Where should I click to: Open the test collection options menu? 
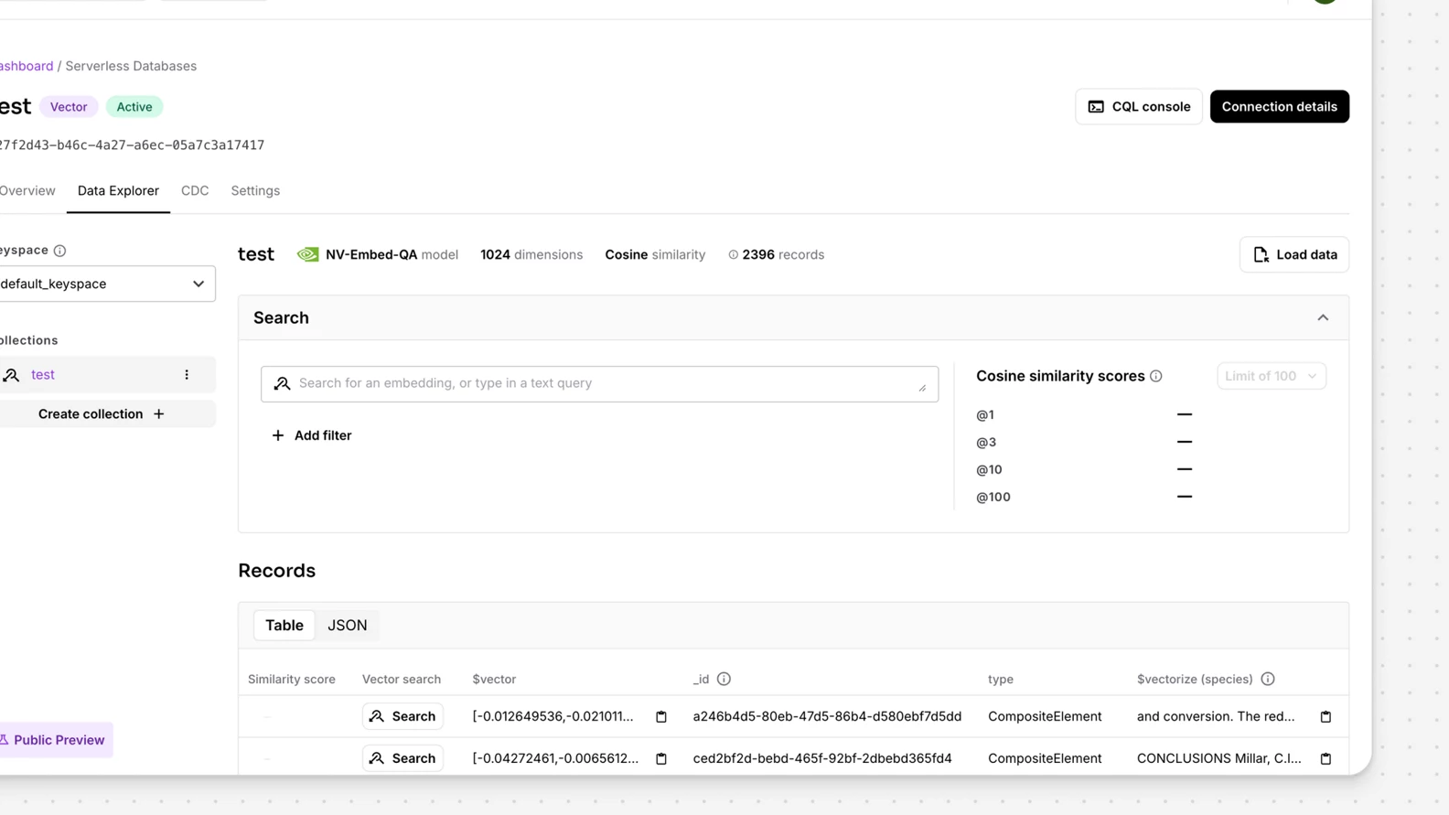[187, 375]
